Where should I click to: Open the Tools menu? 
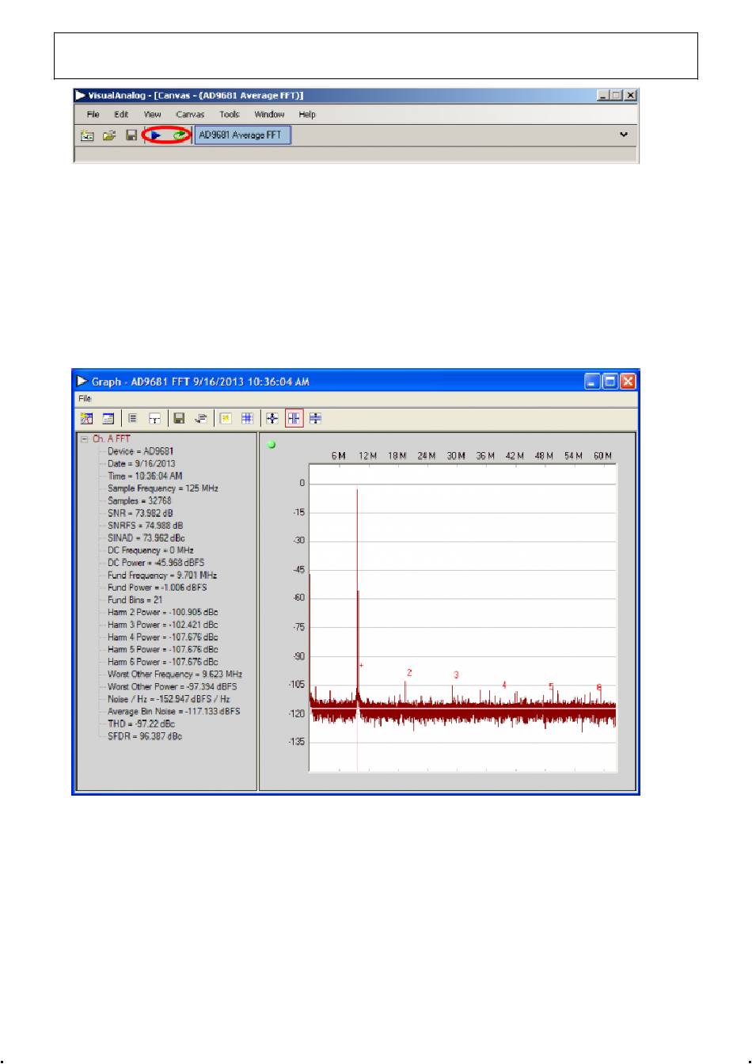pyautogui.click(x=230, y=115)
